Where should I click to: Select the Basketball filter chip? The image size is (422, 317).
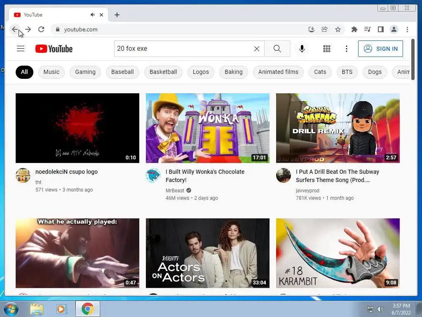click(163, 72)
